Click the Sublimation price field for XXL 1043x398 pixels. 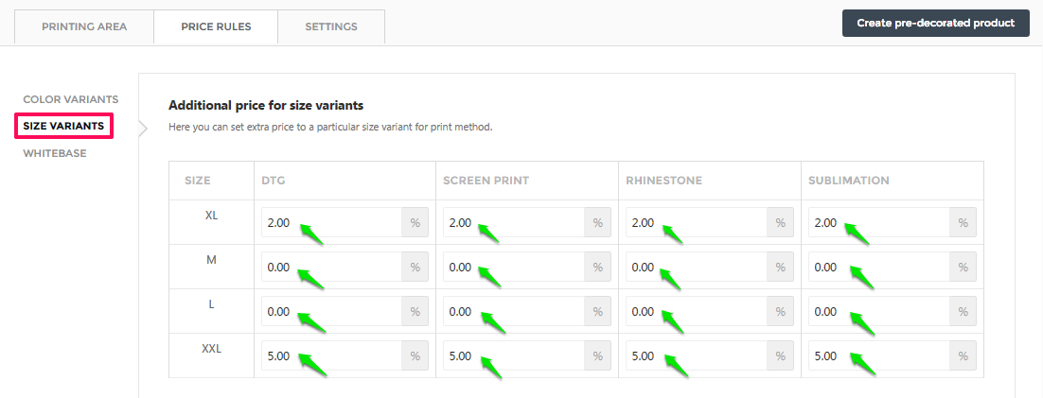(878, 355)
